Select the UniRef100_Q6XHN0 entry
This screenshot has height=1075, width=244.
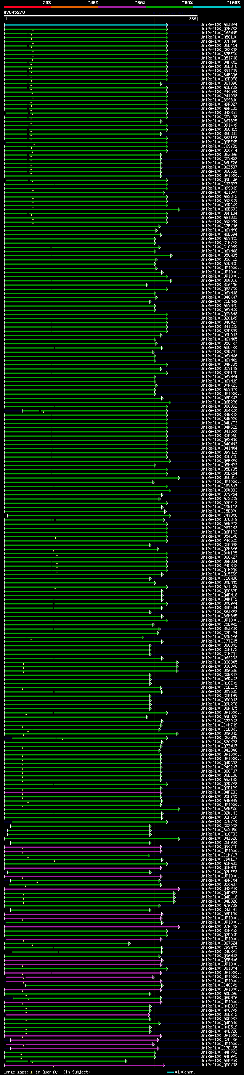coord(219,440)
